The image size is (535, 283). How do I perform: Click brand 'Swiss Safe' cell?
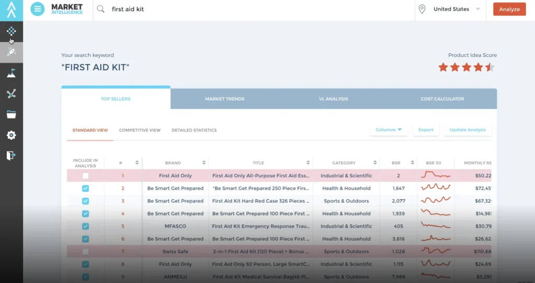(x=176, y=251)
